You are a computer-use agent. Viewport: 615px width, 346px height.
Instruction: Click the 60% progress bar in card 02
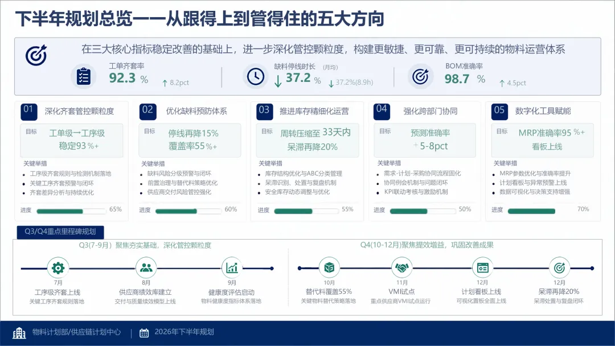click(188, 211)
